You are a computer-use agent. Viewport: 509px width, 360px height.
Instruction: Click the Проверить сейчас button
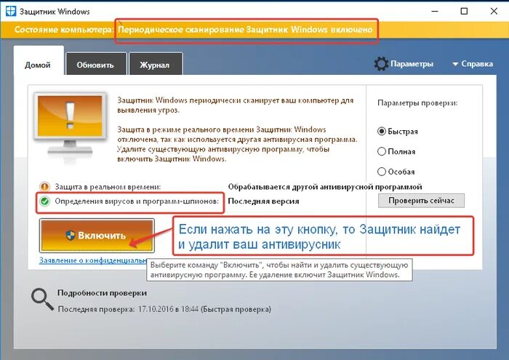tap(421, 200)
